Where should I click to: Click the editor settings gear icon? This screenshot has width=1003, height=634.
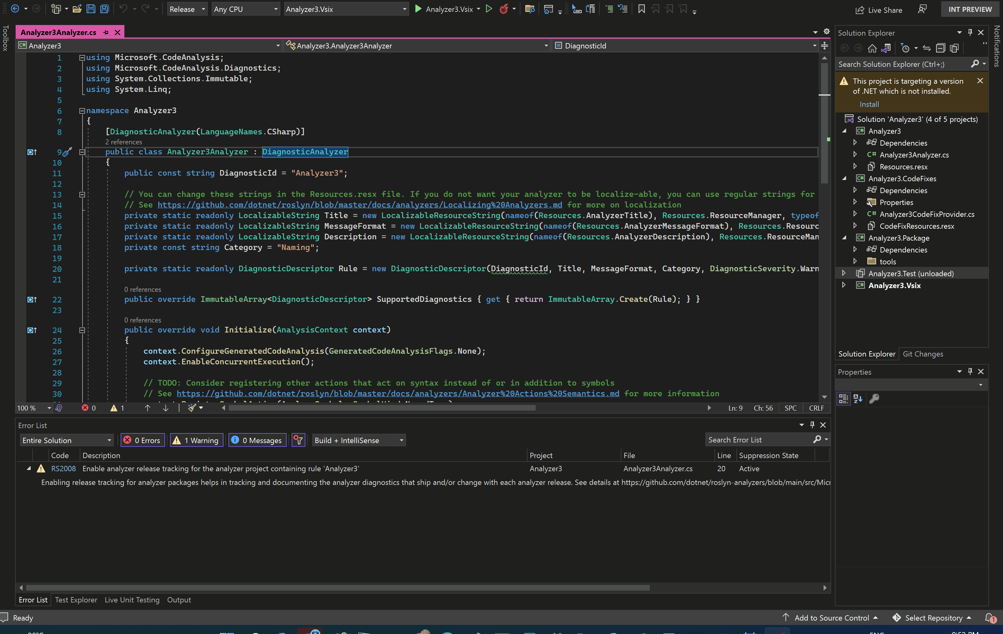pos(827,32)
